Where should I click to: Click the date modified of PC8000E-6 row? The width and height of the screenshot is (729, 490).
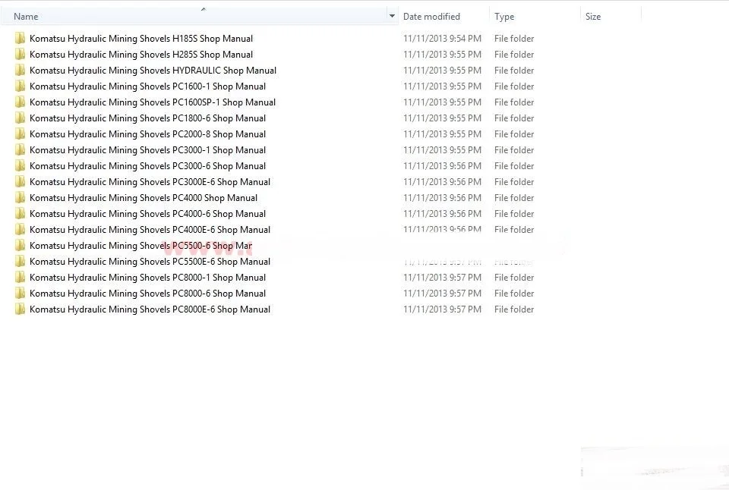442,309
